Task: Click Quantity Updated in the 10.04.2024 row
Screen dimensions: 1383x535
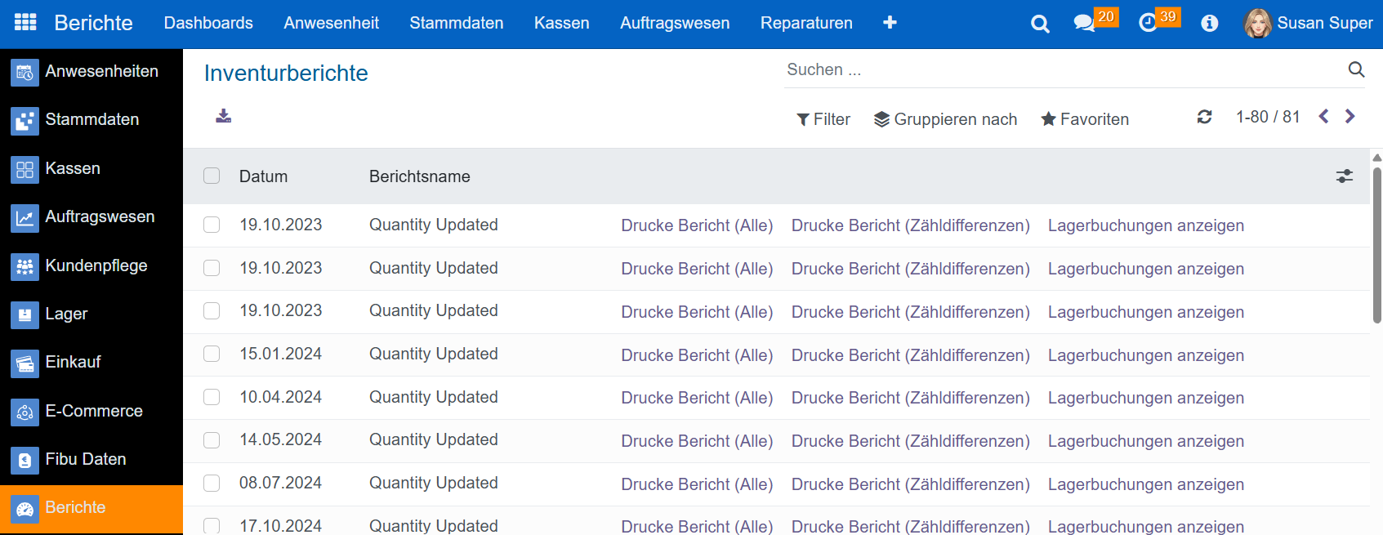Action: click(433, 397)
